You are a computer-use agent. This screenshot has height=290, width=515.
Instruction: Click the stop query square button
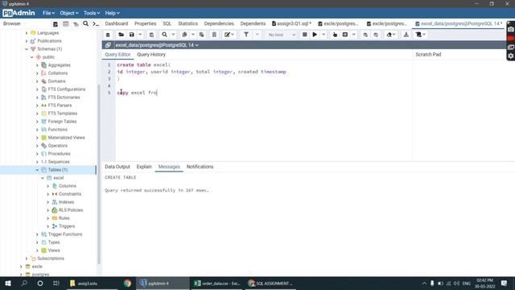(x=304, y=35)
